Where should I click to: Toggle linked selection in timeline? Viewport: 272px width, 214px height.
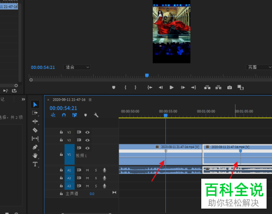75,115
